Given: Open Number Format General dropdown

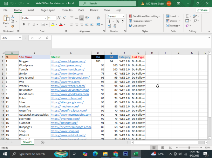Looking at the screenshot, I should pos(123,16).
